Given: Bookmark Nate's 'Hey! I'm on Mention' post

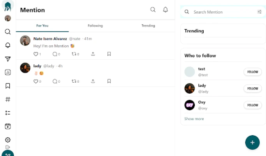Looking at the screenshot, I should coord(109,54).
